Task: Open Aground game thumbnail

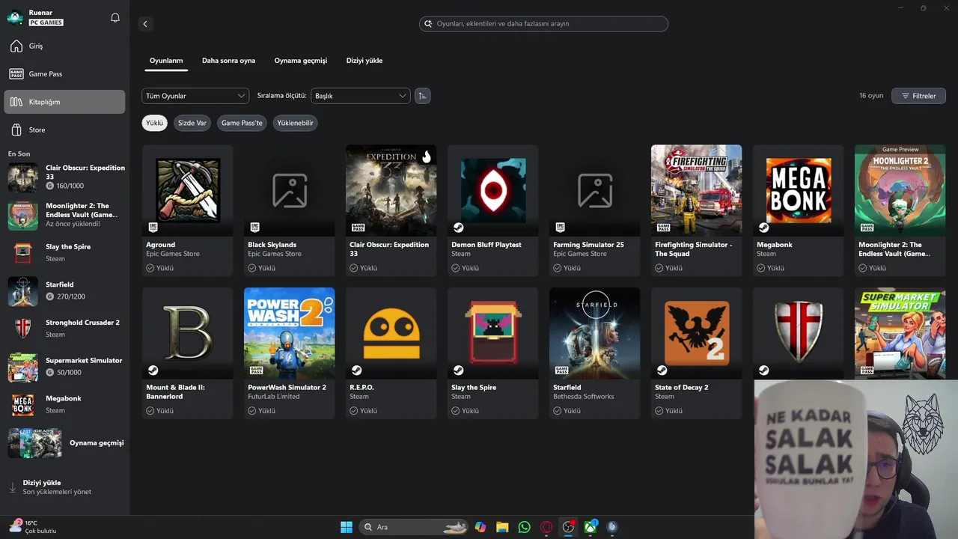Action: click(x=187, y=190)
